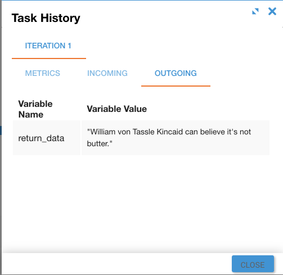Close the dialog with the X icon

(x=272, y=11)
